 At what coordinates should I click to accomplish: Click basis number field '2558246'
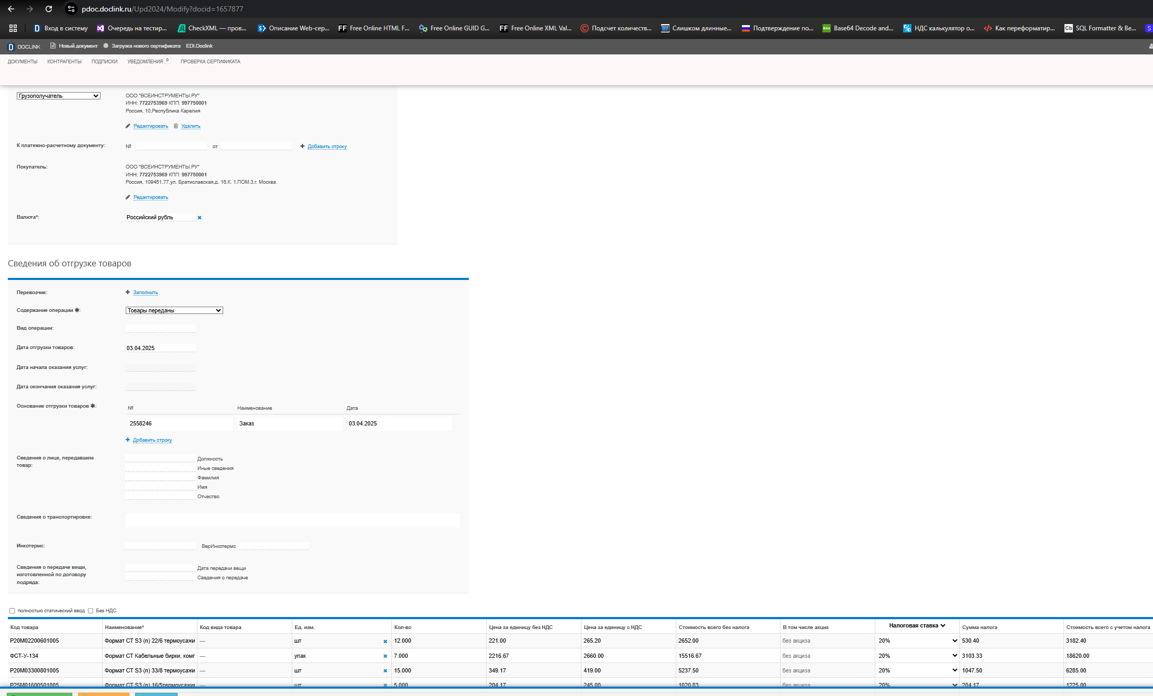coord(180,423)
